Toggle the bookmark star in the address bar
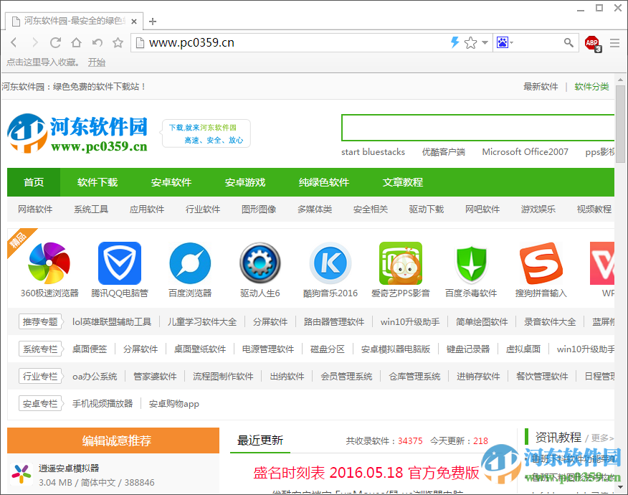 click(470, 42)
